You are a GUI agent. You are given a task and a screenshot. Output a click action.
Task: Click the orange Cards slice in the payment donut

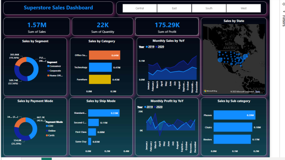click(20, 121)
